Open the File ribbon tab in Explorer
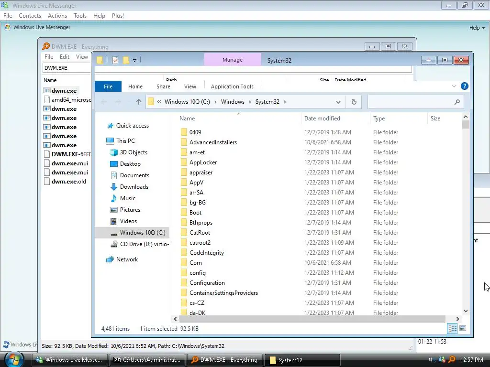The height and width of the screenshot is (367, 490). (108, 86)
